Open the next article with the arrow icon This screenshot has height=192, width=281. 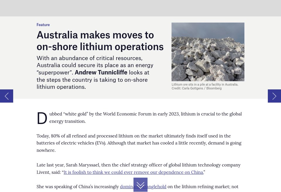point(274,96)
